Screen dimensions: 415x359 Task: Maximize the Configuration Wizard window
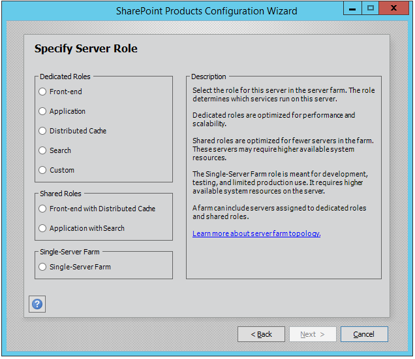click(x=370, y=9)
